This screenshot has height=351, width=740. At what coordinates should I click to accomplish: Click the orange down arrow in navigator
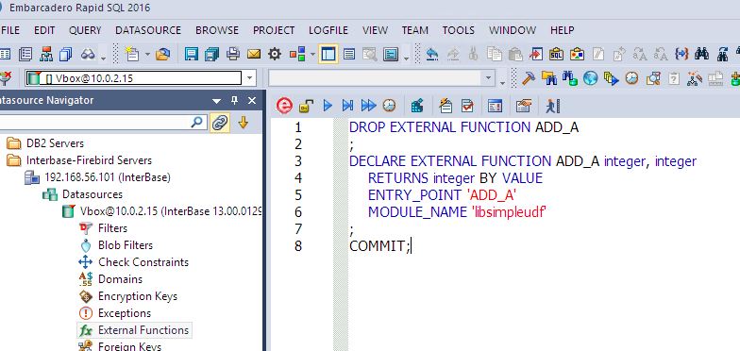[x=244, y=123]
